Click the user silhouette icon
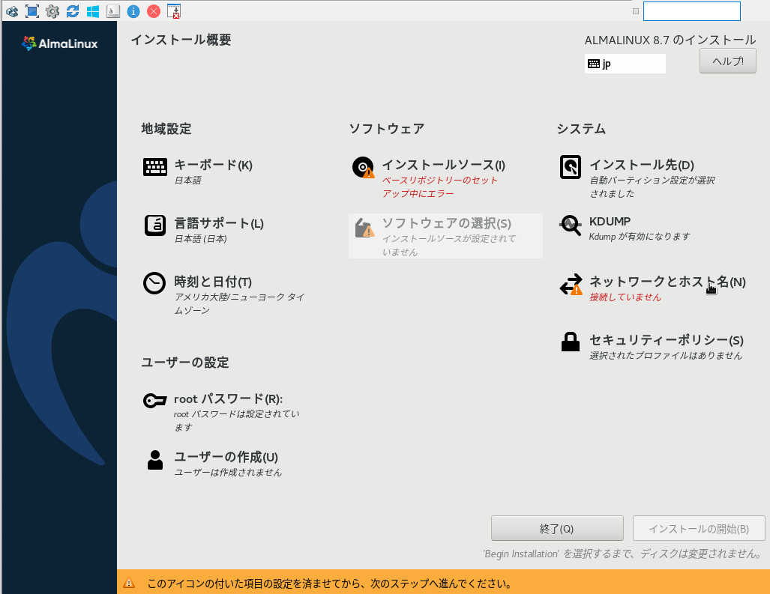 tap(155, 460)
